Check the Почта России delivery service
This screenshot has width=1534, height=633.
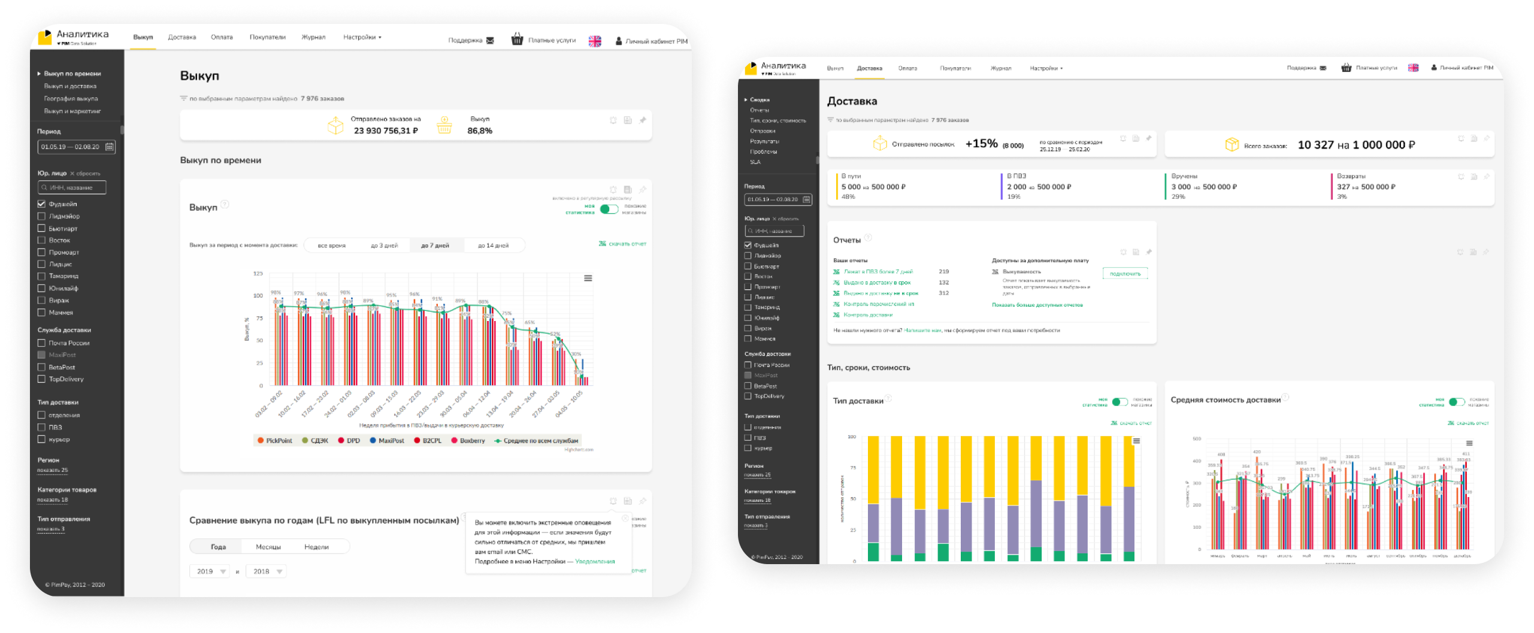pyautogui.click(x=41, y=343)
